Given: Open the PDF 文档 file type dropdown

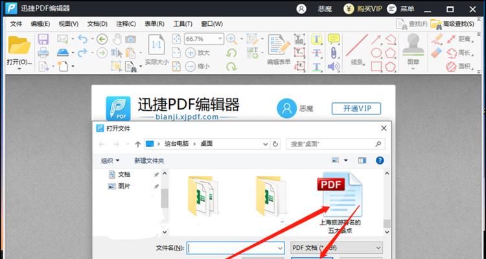Looking at the screenshot, I should coord(336,248).
